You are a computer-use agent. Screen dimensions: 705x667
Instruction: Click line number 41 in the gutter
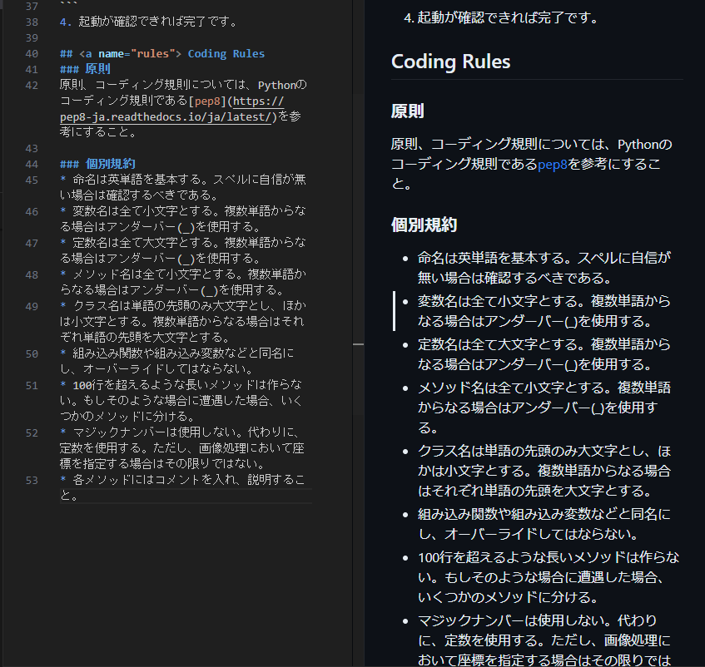32,70
